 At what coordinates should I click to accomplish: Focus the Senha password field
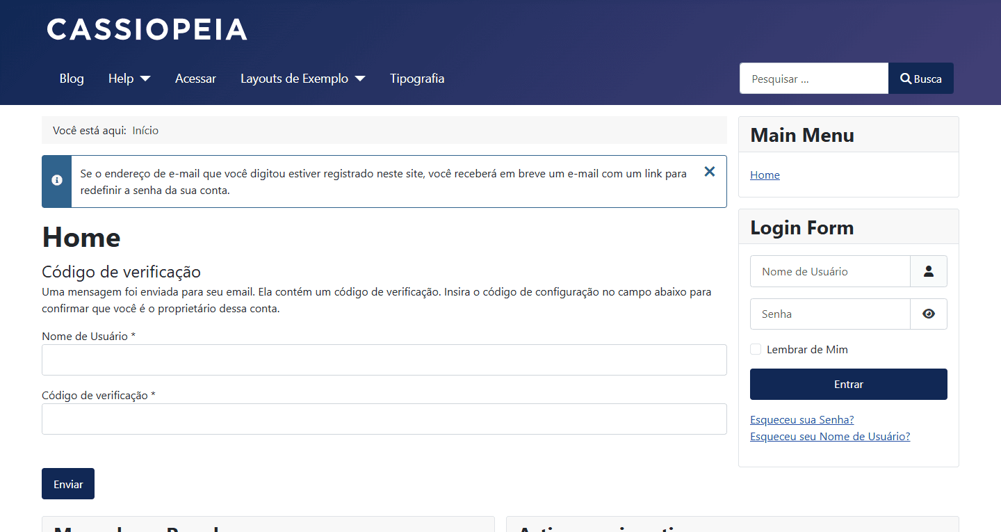[x=830, y=314]
